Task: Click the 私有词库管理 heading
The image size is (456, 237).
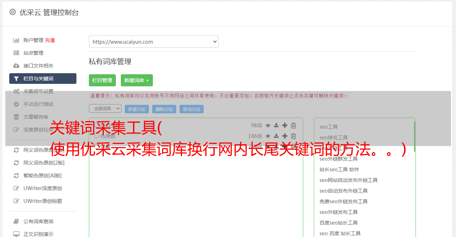Action: 110,61
